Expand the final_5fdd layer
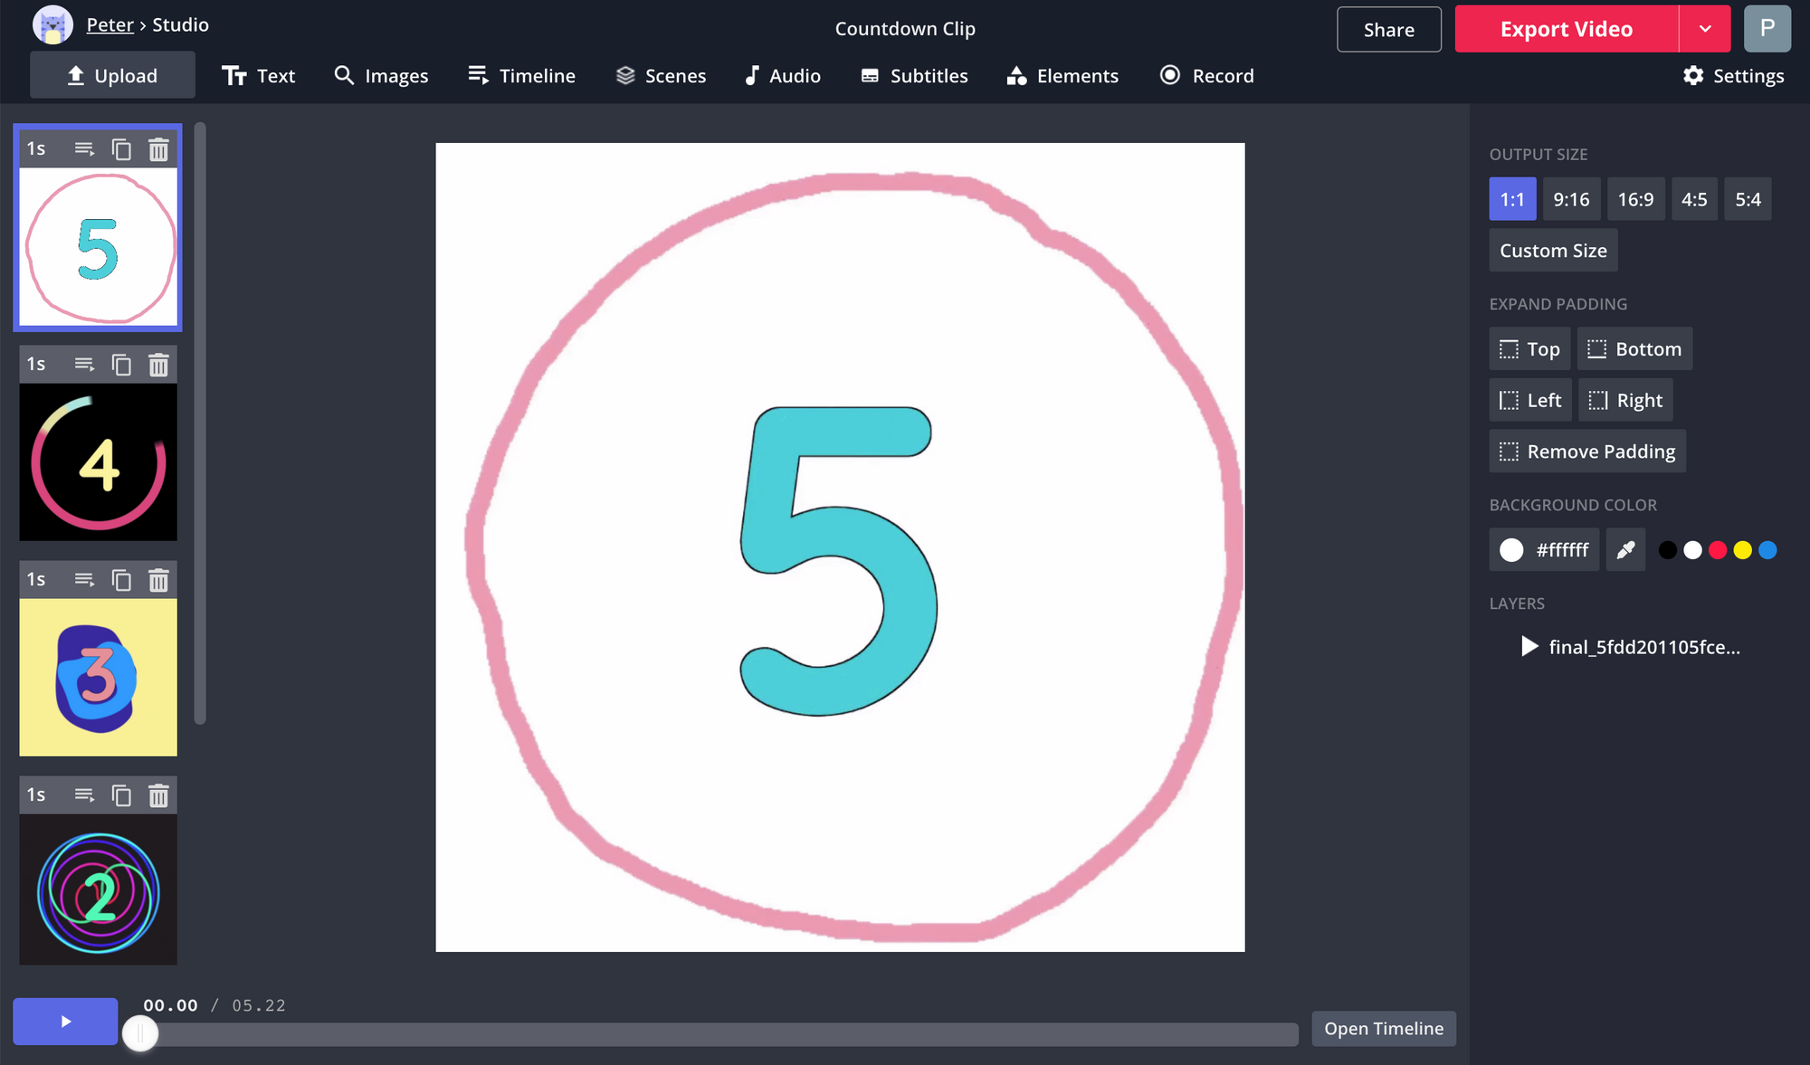 coord(1529,646)
